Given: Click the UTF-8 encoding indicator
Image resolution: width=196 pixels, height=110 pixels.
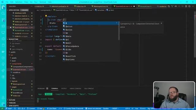Looking at the screenshot, I should click(x=127, y=108).
